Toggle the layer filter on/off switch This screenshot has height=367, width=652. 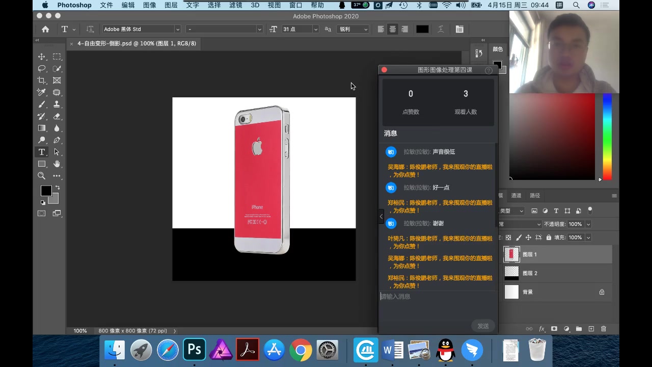pyautogui.click(x=590, y=210)
